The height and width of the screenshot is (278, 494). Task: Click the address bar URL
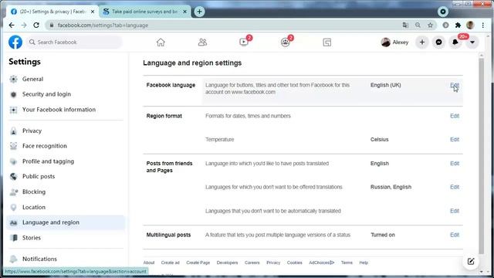click(x=103, y=25)
